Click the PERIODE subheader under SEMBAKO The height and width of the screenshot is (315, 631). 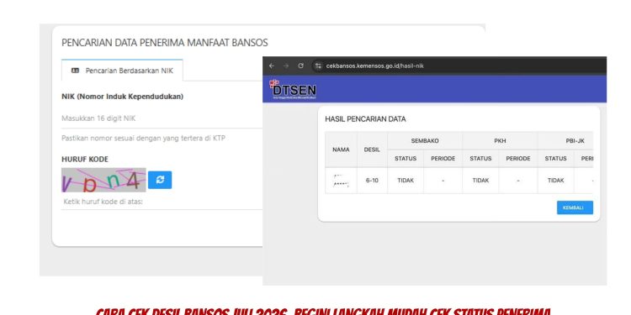[x=443, y=158]
